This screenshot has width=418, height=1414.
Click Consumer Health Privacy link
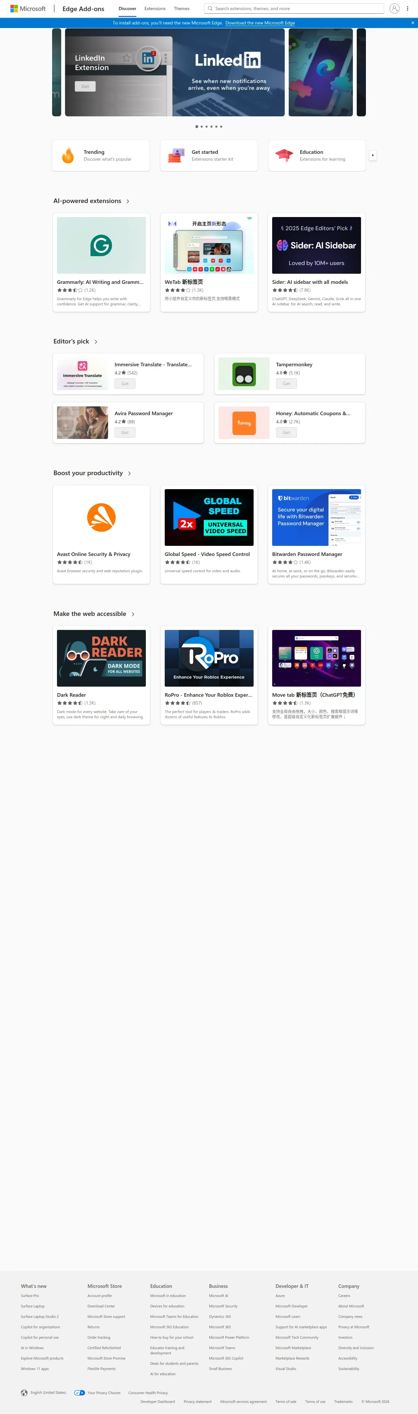coord(148,1392)
